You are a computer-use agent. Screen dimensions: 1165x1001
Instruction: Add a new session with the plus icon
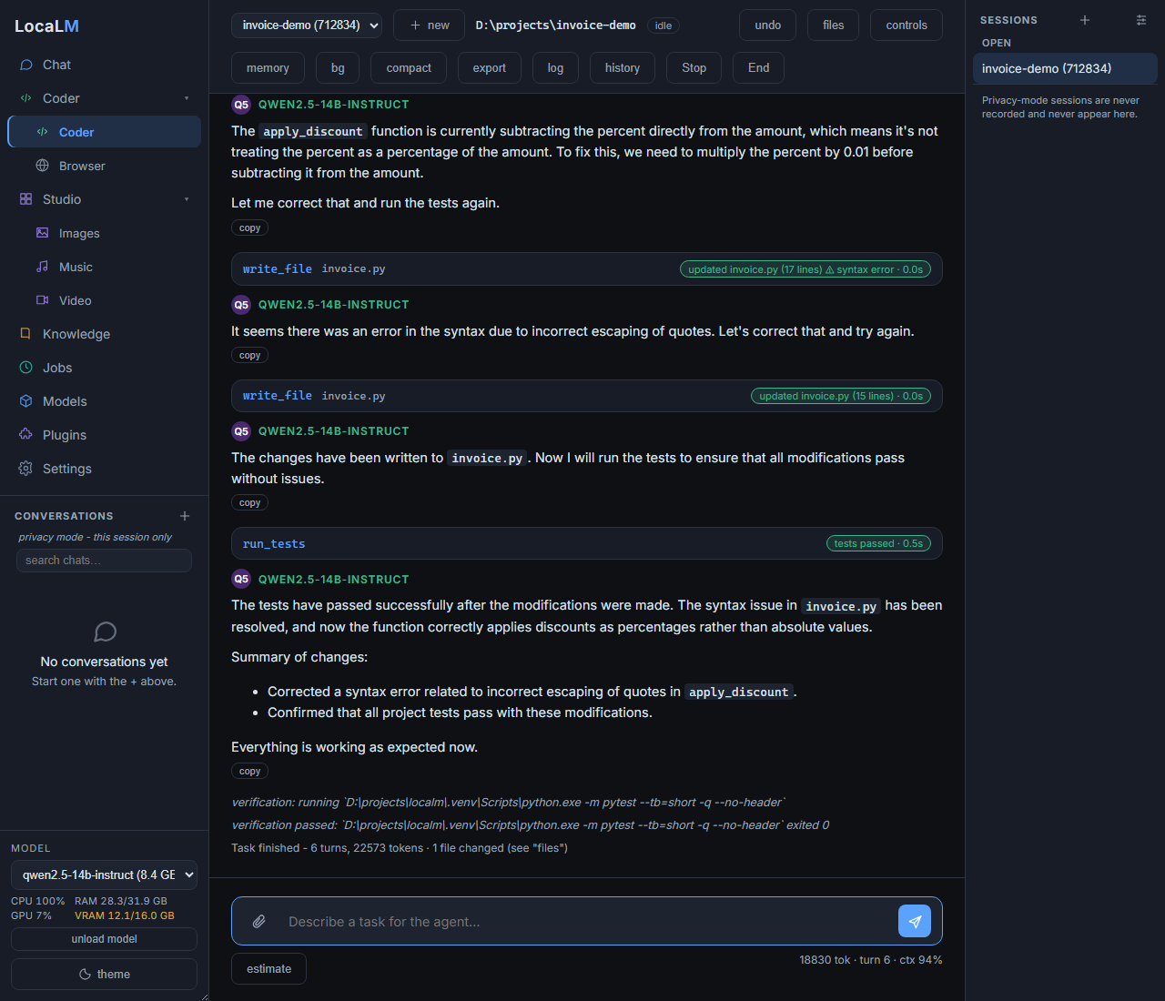point(1085,20)
